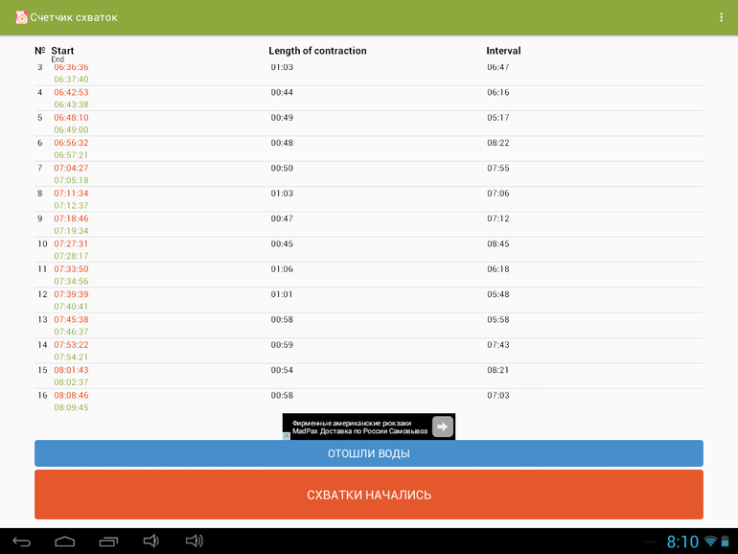Tap the contraction counter app icon
738x554 pixels.
coord(20,17)
